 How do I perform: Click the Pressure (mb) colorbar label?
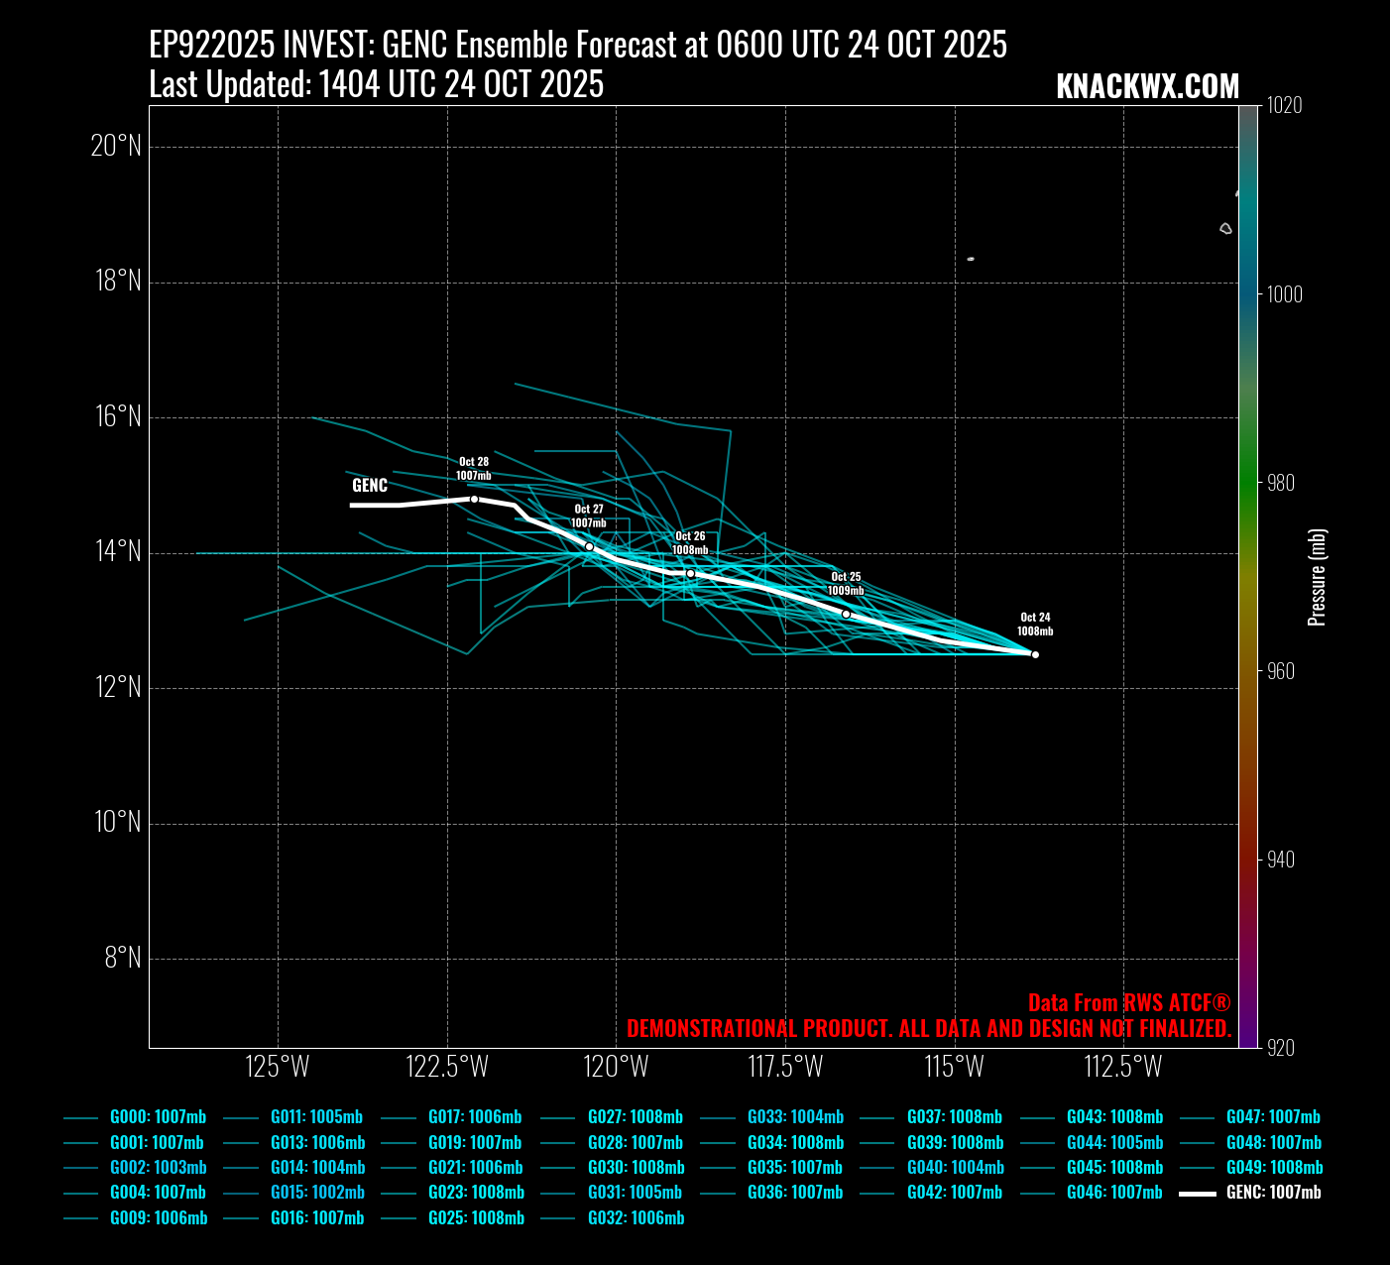(1317, 577)
